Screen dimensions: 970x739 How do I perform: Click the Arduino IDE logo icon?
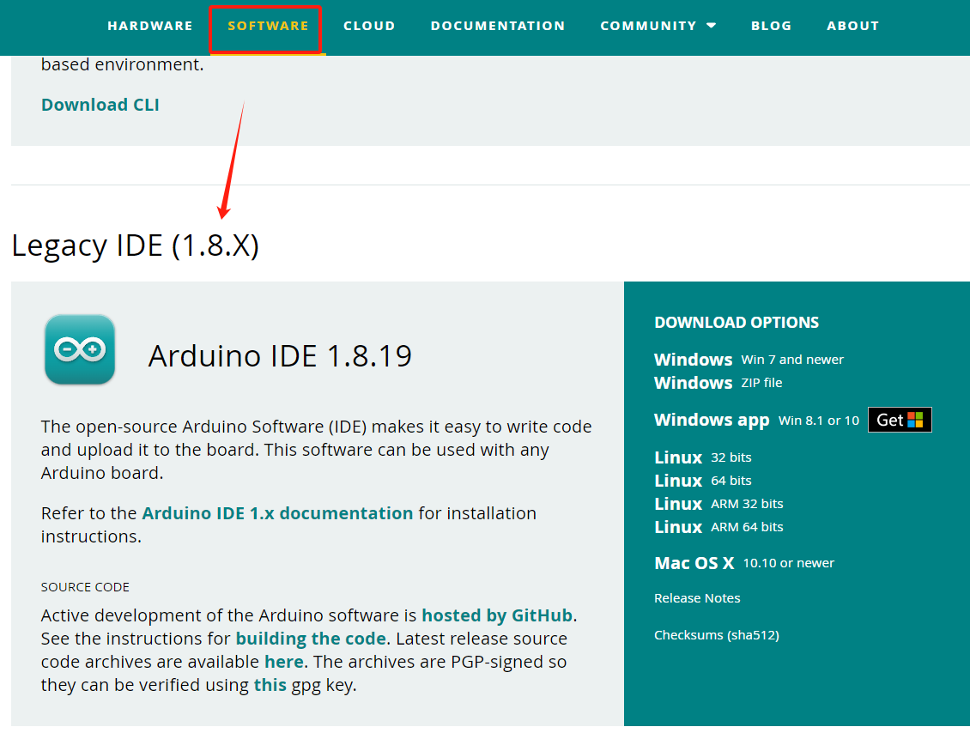[x=80, y=349]
